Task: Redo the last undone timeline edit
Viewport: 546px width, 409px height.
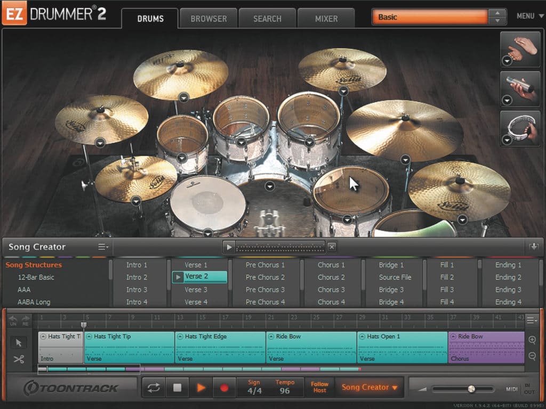Action: click(x=26, y=320)
